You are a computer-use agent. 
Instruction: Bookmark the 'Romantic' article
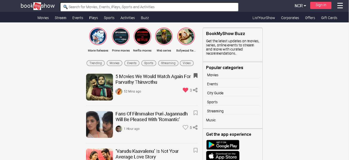[x=195, y=113]
